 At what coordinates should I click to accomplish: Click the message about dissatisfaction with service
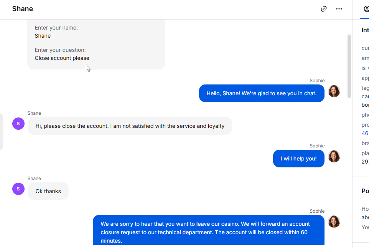click(130, 126)
